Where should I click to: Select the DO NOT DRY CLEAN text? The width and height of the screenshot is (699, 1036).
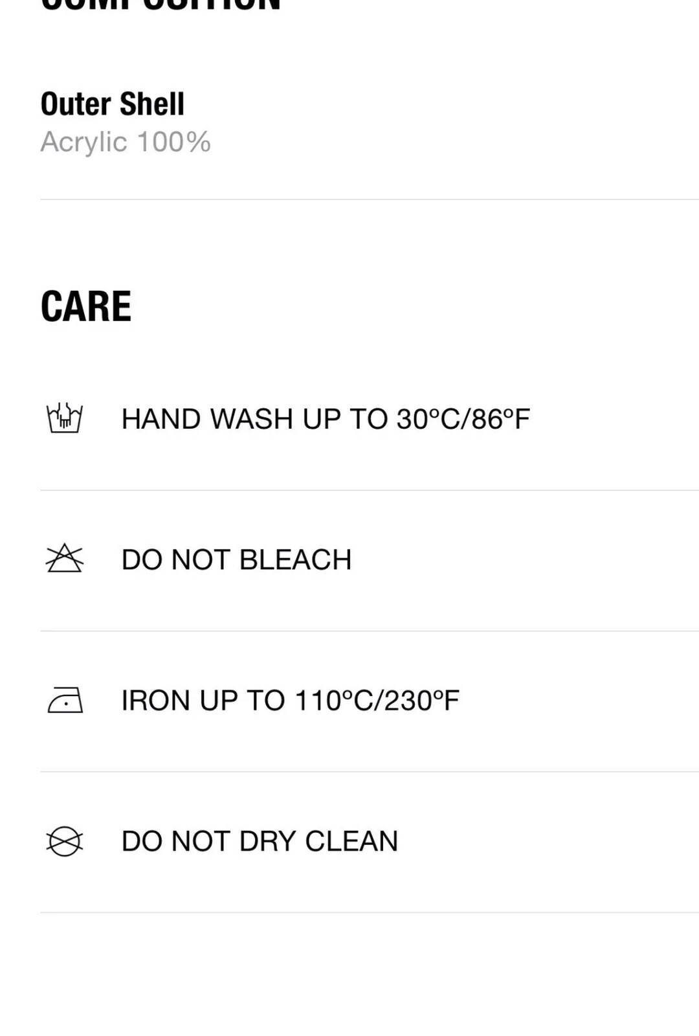(260, 841)
